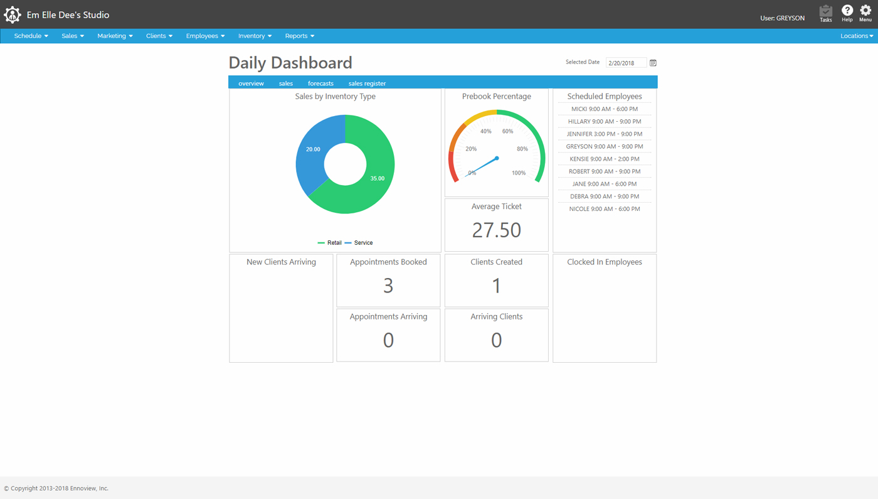Open the Clients dropdown menu
The height and width of the screenshot is (499, 878).
(x=159, y=36)
